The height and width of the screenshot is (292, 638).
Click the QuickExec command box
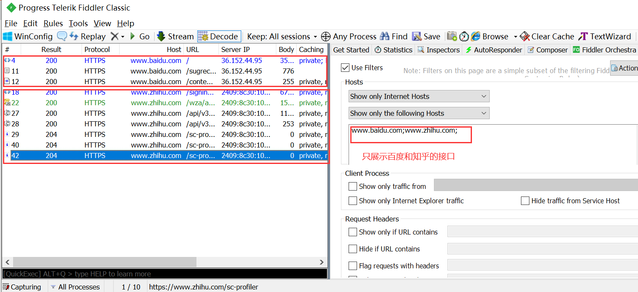(x=165, y=274)
